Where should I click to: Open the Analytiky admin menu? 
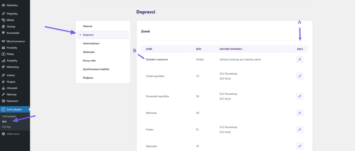12,60
